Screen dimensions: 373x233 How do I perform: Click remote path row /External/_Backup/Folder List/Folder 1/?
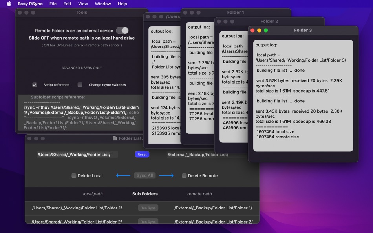pyautogui.click(x=213, y=208)
